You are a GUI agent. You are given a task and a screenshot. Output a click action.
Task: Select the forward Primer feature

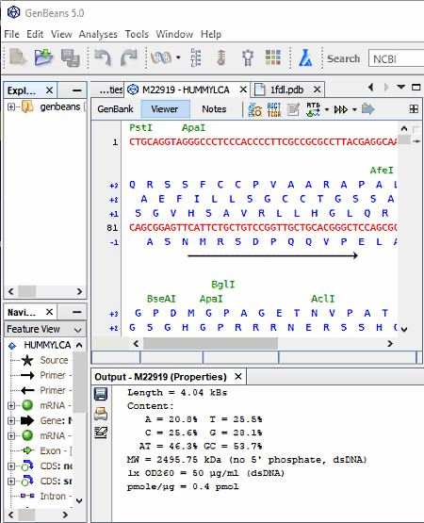53,375
